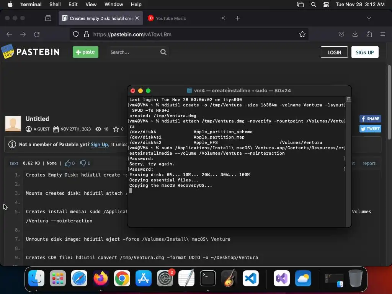This screenshot has width=392, height=294.
Task: Click the Sign Up link in notice
Action: (99, 144)
